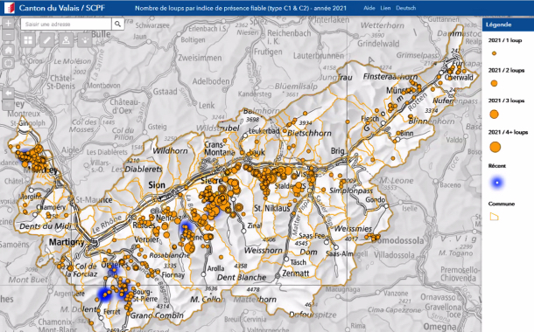Click the magnifier search button
This screenshot has width=534, height=332.
[117, 24]
